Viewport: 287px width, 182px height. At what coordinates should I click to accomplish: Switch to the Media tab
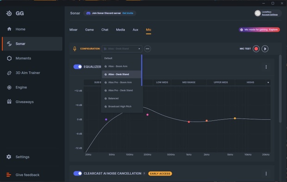click(x=120, y=30)
